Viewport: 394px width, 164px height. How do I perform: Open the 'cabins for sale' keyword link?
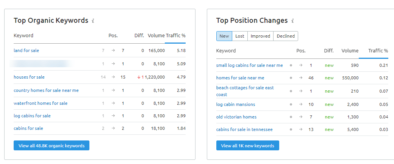28,128
